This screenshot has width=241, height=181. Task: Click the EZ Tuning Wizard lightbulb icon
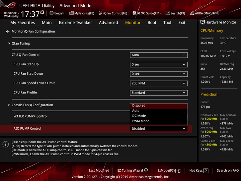pos(146,171)
